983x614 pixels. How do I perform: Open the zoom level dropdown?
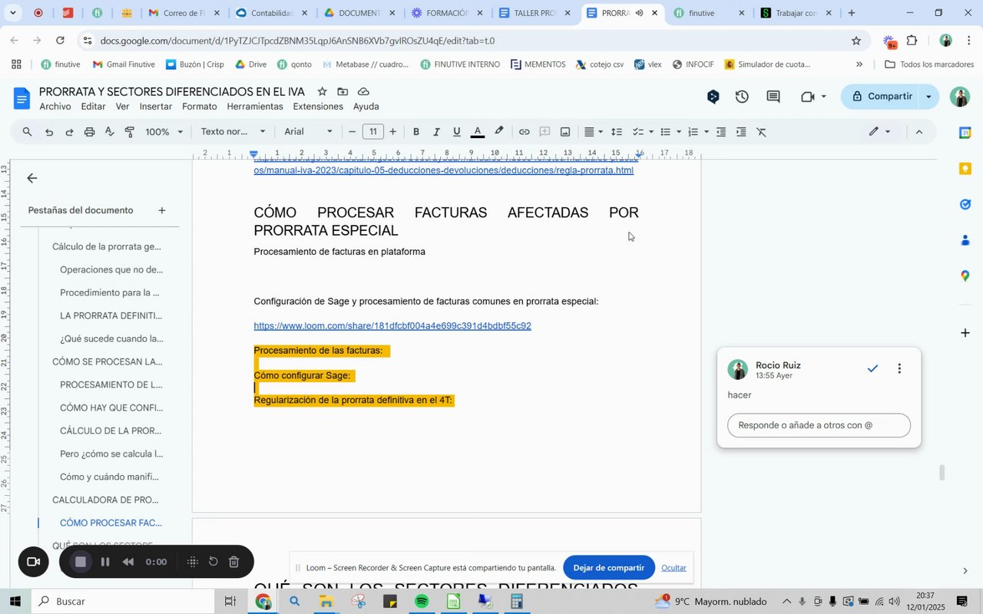click(164, 132)
